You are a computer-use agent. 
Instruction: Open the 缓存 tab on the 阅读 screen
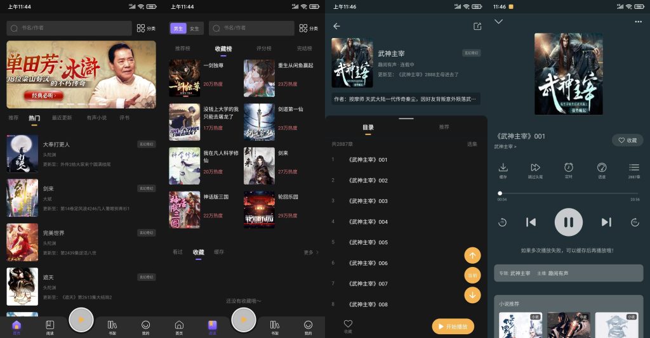[x=219, y=252]
